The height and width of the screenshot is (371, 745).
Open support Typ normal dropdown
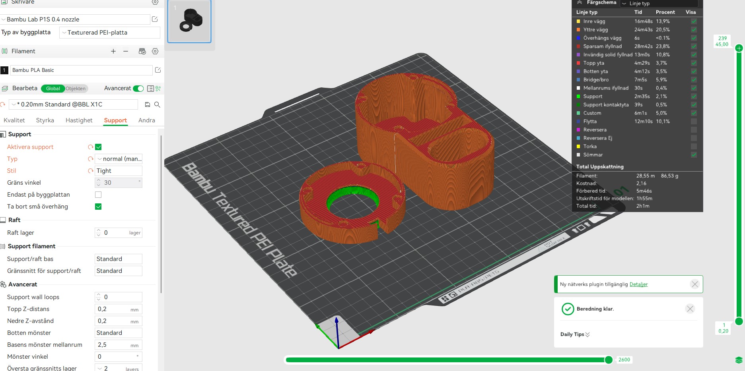coord(119,159)
